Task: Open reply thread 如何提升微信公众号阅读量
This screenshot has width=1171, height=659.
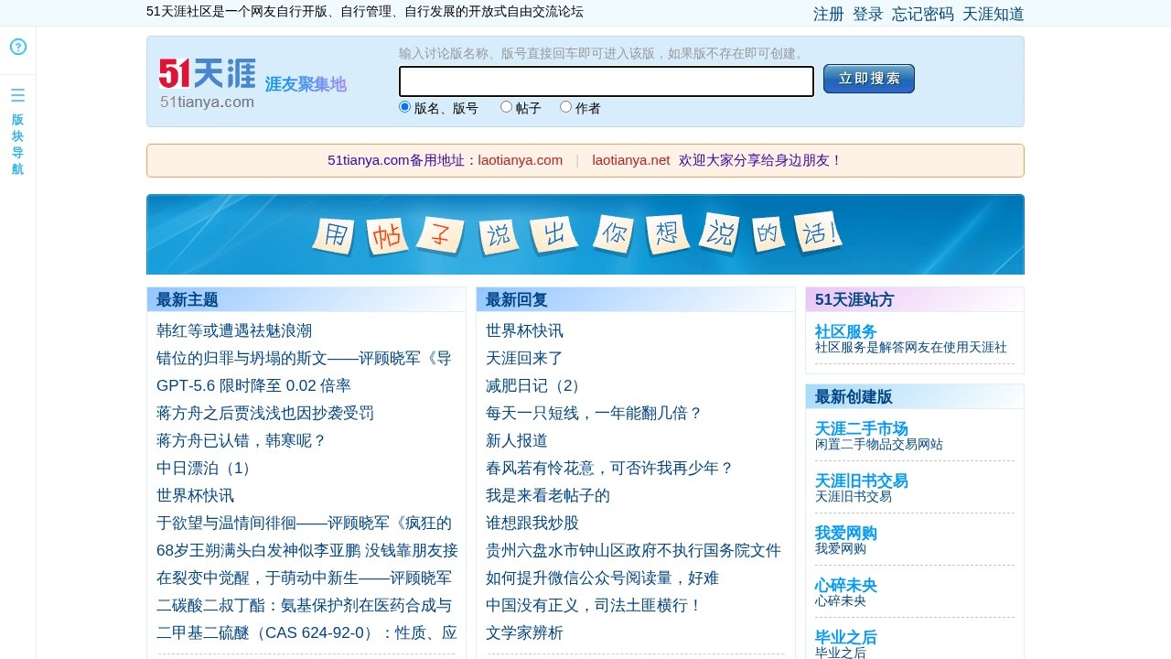Action: [x=602, y=578]
